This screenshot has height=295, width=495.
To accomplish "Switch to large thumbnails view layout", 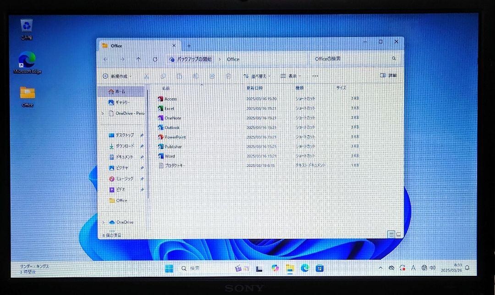I will click(x=399, y=234).
